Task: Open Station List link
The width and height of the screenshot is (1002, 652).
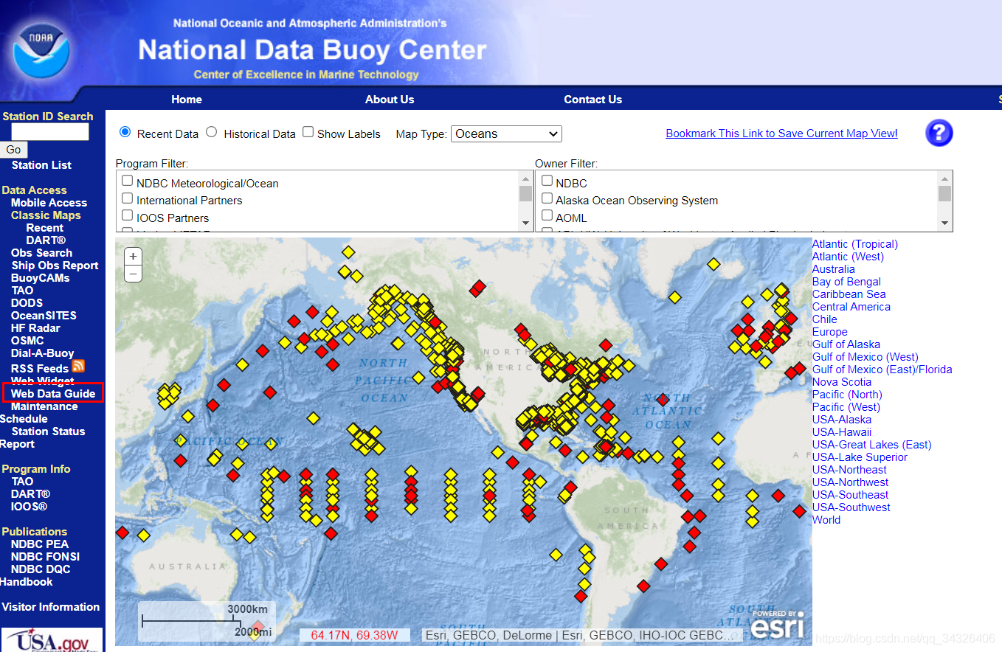Action: tap(41, 165)
